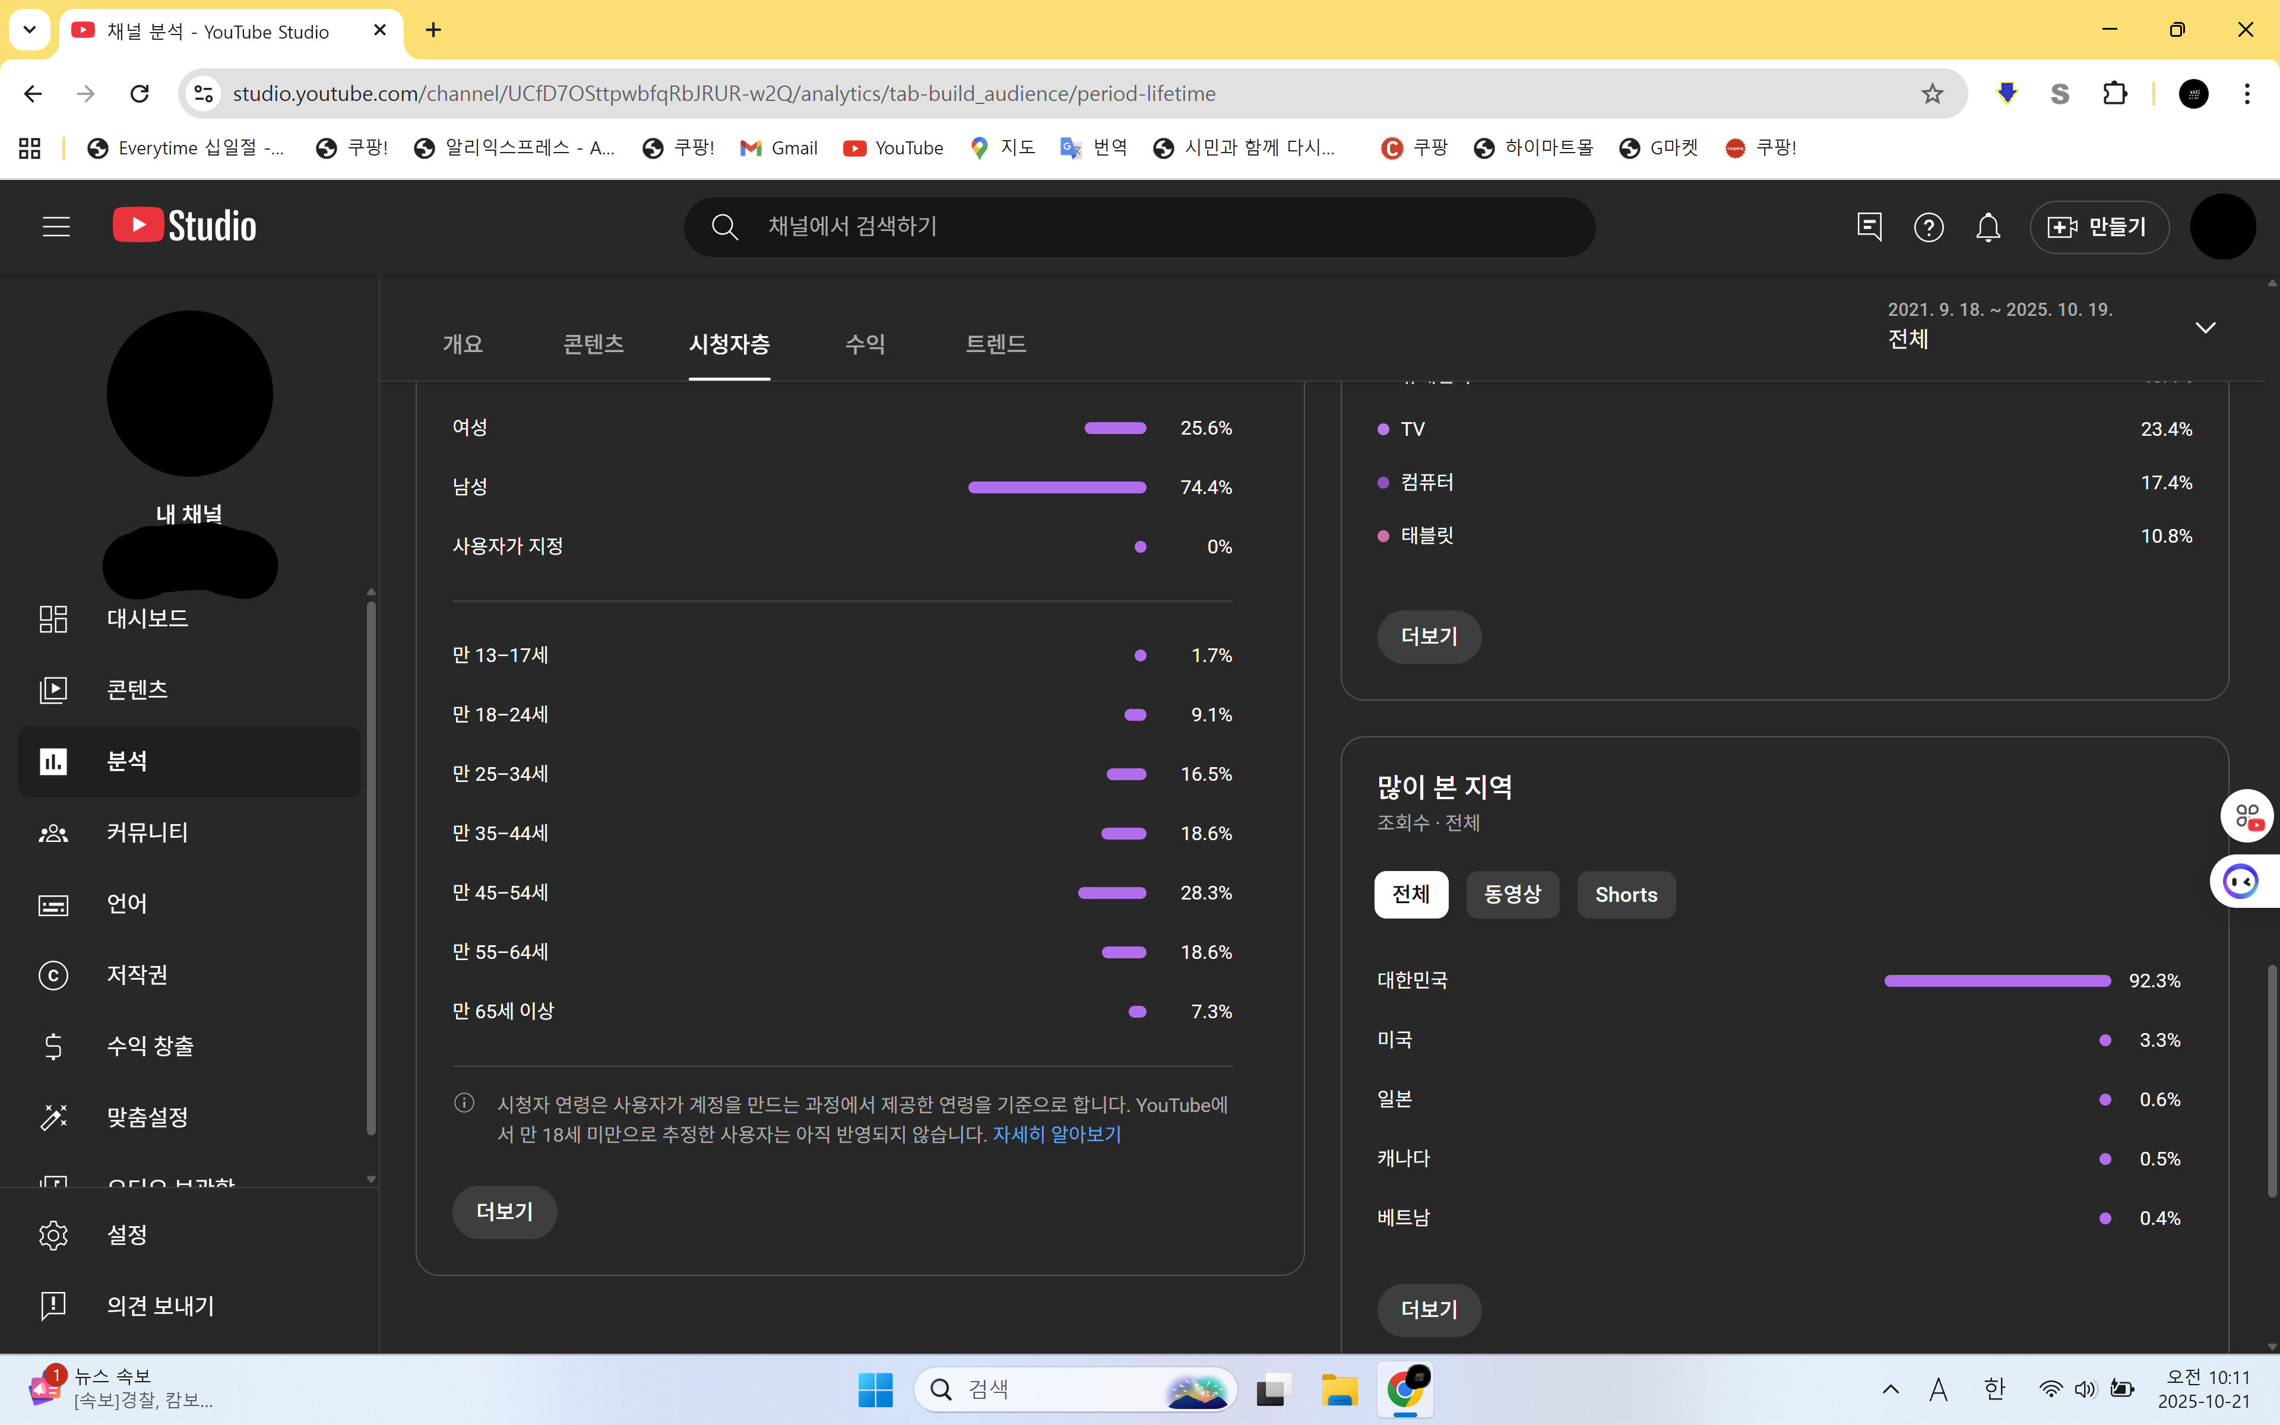This screenshot has height=1425, width=2280.
Task: Open the 대시보드 section in sidebar
Action: click(x=146, y=618)
